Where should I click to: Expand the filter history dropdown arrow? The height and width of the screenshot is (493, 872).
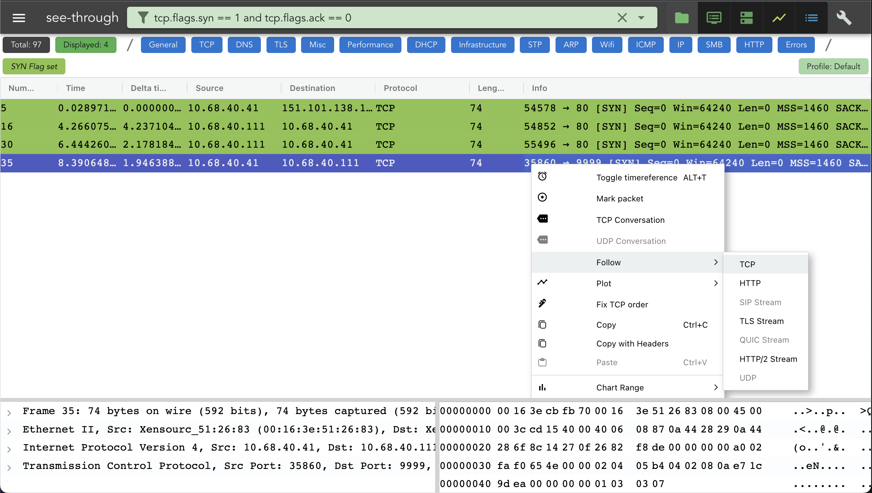click(x=641, y=18)
